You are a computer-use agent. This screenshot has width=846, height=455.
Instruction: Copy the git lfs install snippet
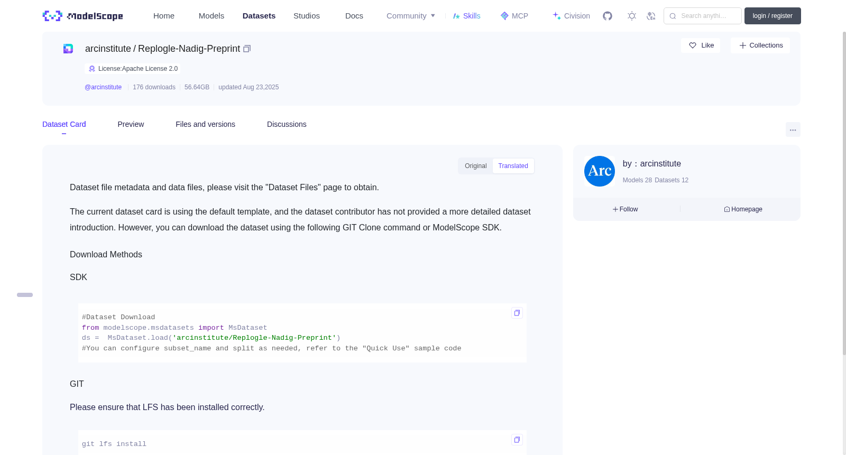point(517,440)
